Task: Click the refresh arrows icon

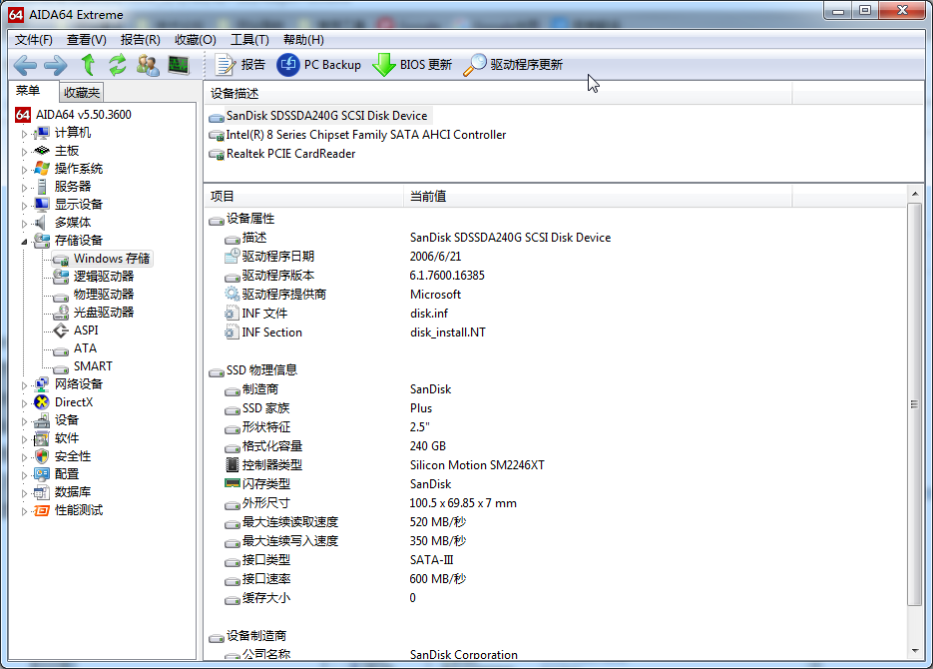Action: 117,64
